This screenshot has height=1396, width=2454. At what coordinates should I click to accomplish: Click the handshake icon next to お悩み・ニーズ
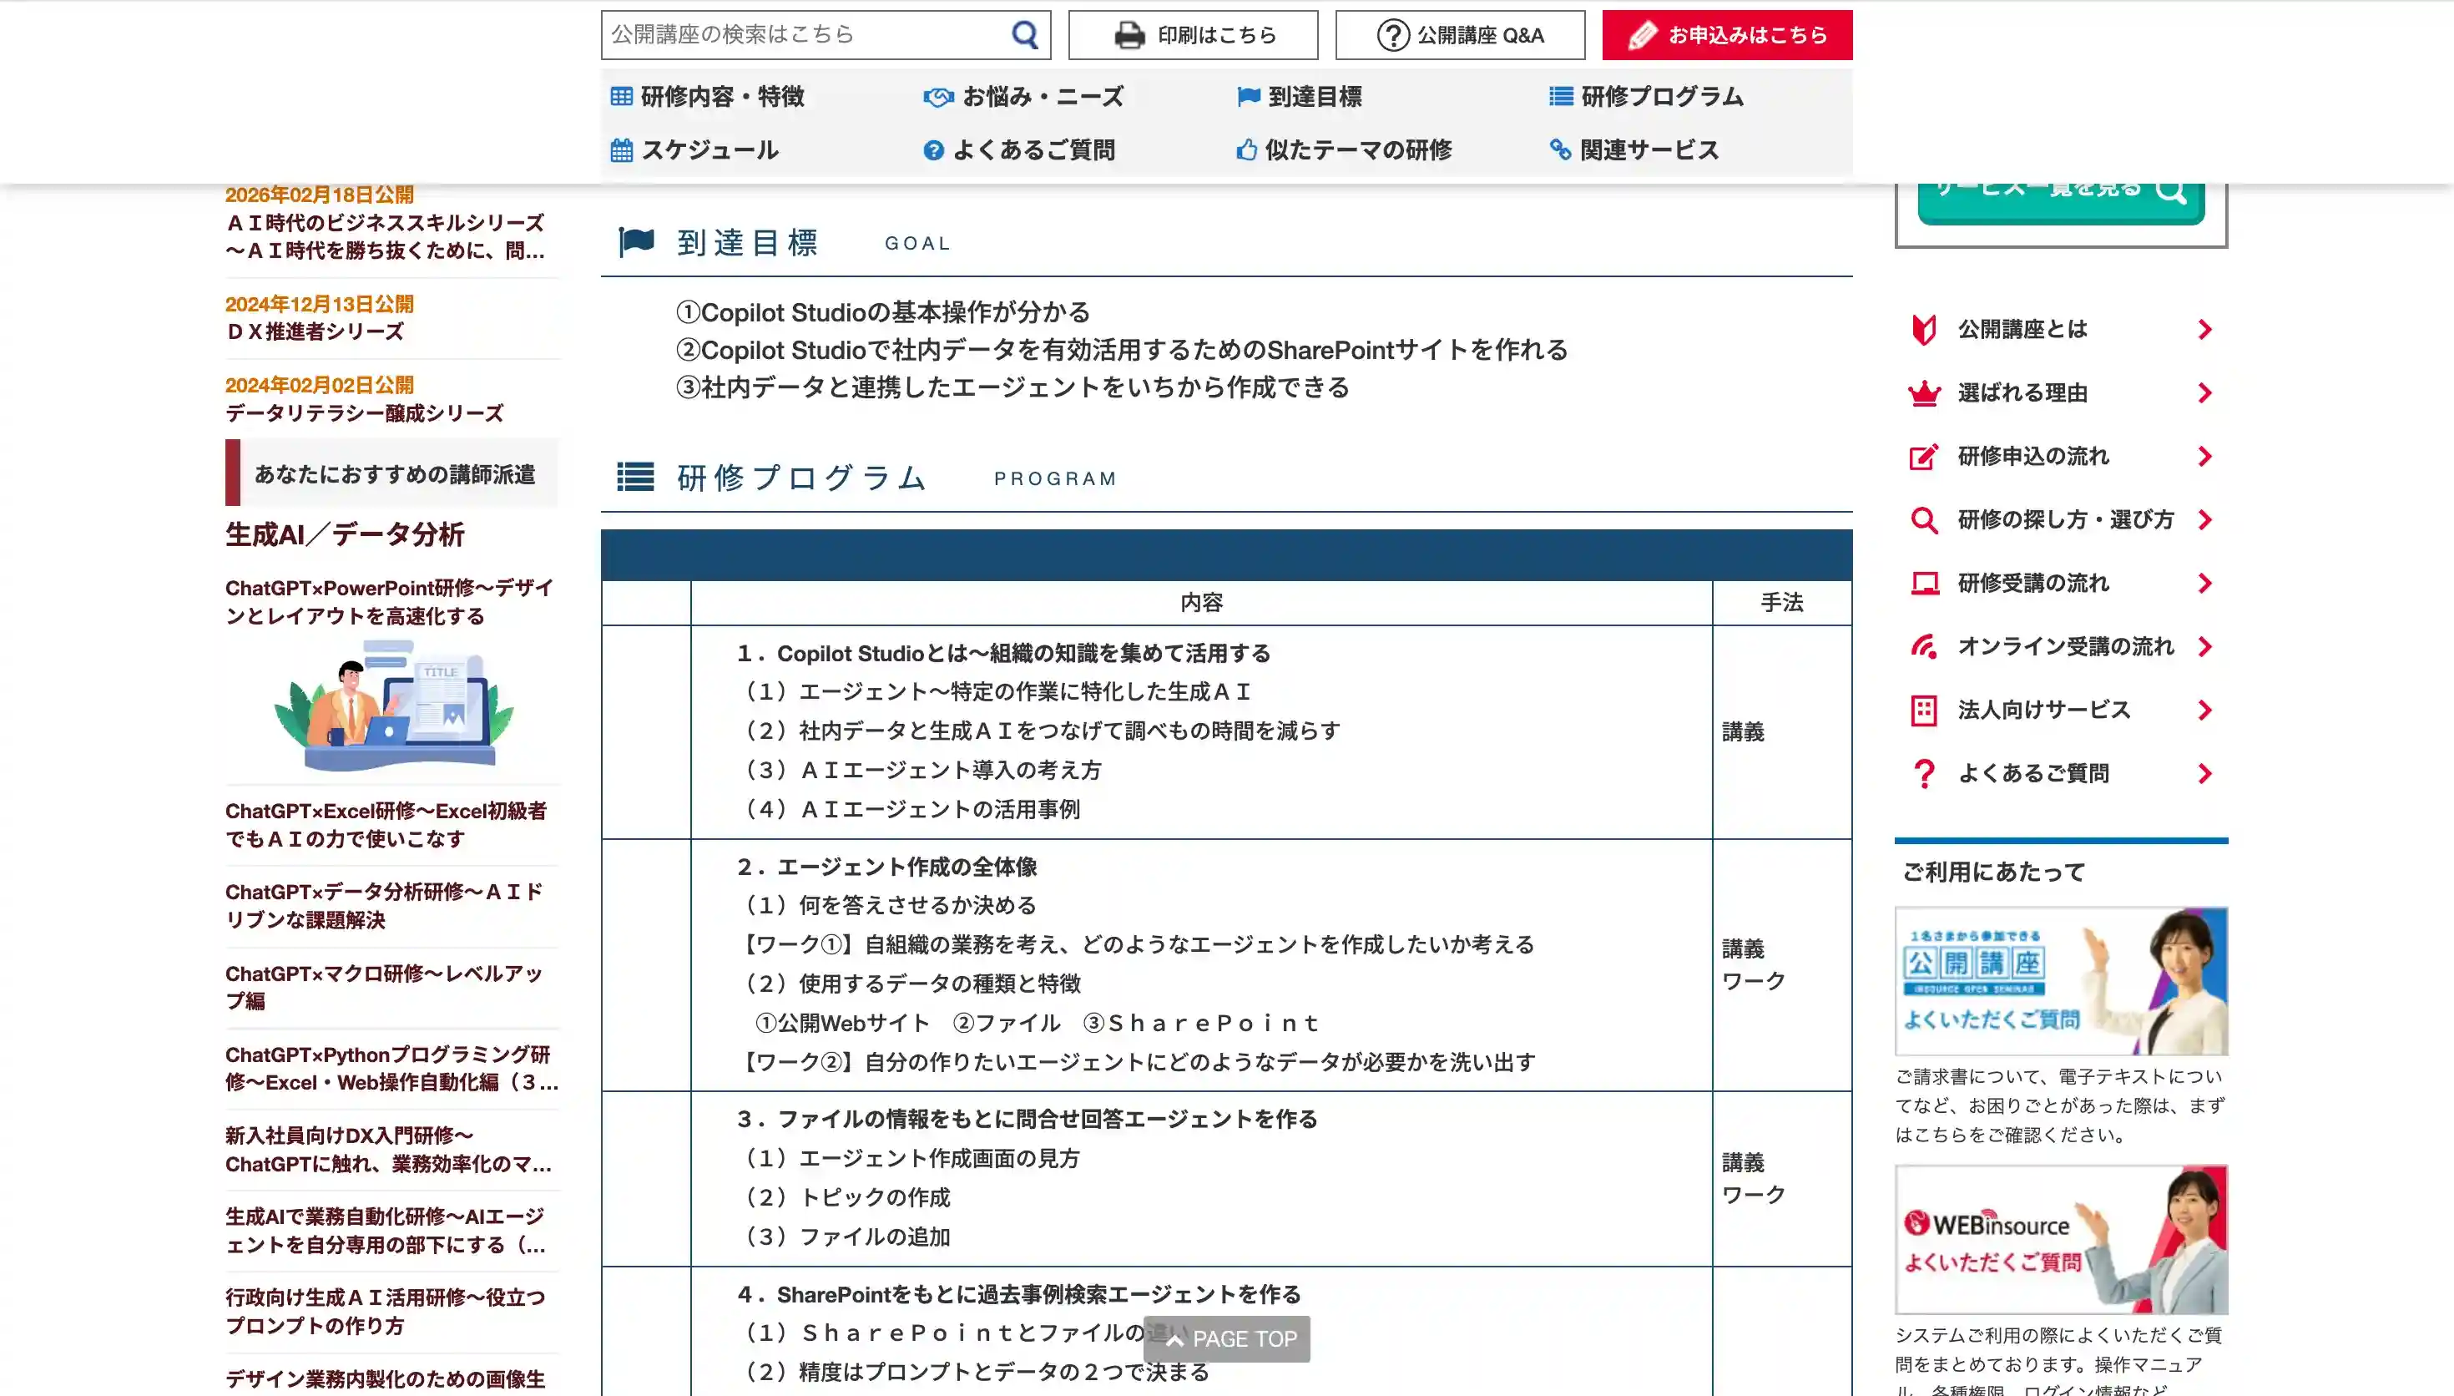938,97
